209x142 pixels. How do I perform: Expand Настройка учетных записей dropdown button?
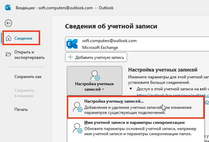tap(95, 81)
